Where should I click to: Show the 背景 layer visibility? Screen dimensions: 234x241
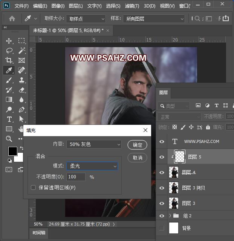pyautogui.click(x=162, y=228)
